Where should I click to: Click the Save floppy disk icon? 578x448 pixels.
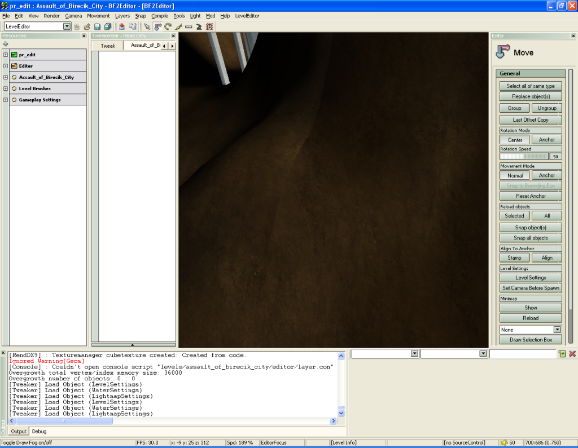97,26
